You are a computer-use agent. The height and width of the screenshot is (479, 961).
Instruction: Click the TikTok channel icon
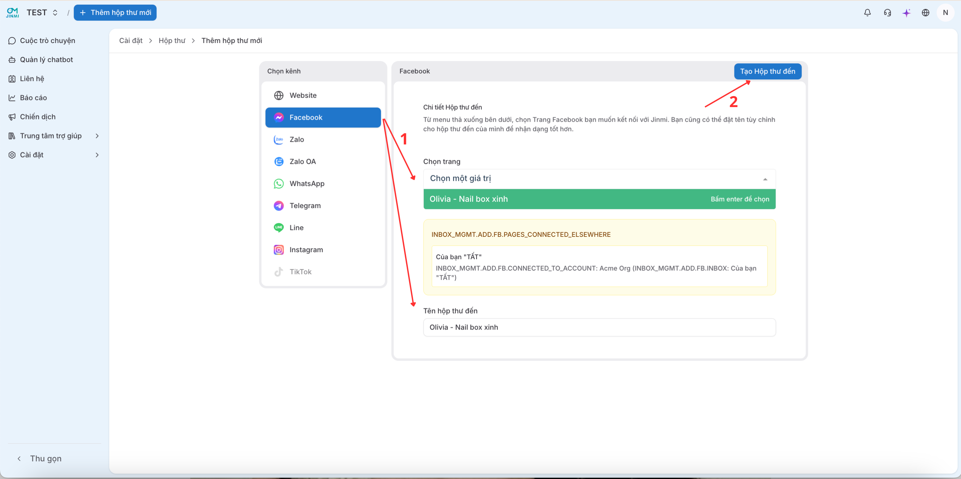pyautogui.click(x=279, y=272)
